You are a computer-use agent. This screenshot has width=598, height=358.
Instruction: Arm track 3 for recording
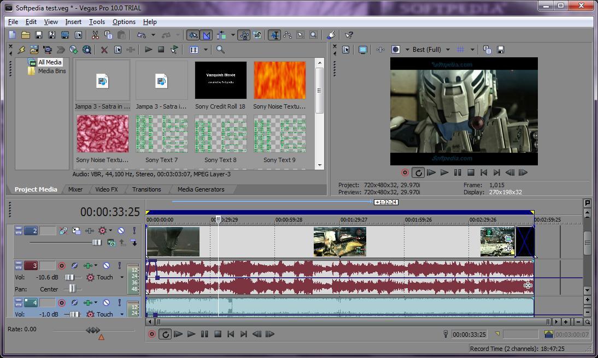[x=62, y=266]
